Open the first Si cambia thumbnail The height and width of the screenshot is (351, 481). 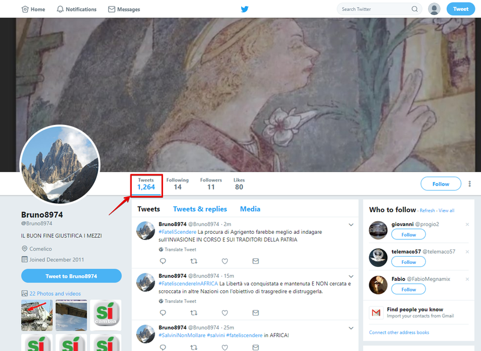[x=106, y=315]
